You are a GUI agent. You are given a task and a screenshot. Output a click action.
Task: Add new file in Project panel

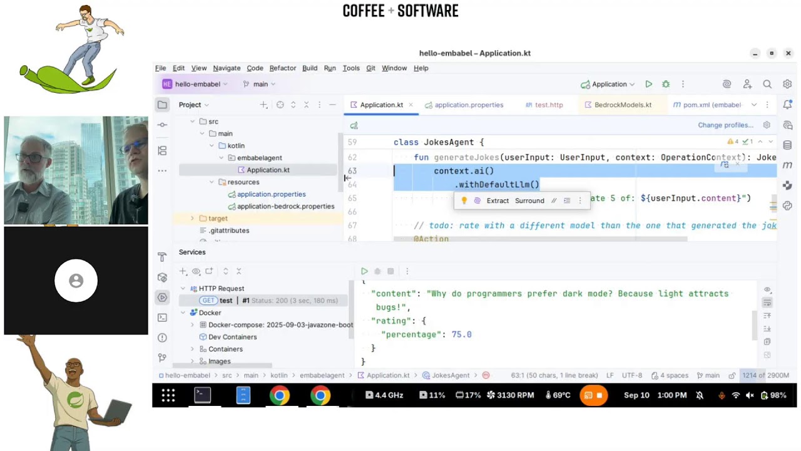click(x=263, y=105)
